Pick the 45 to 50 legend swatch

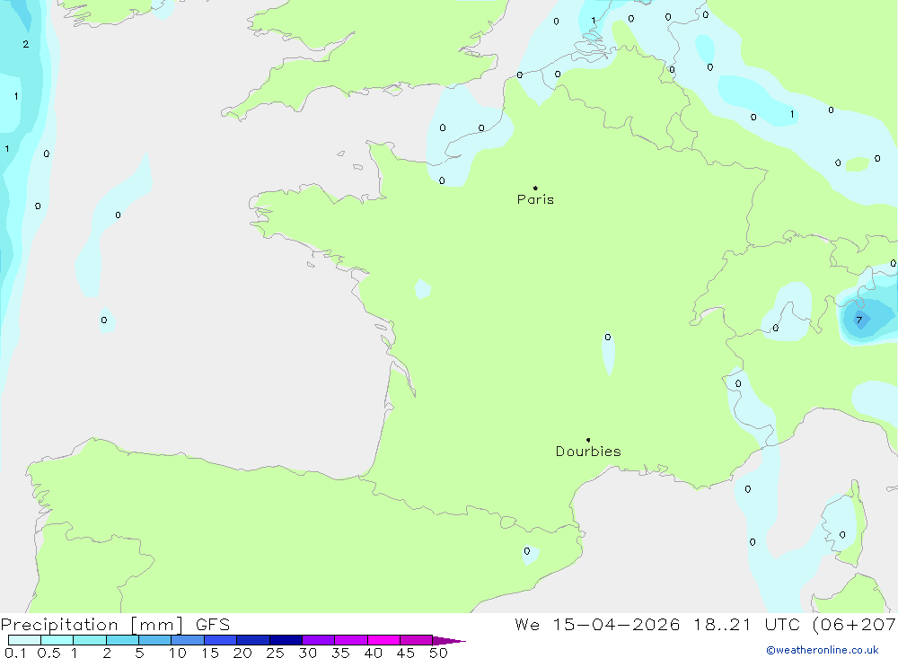417,640
